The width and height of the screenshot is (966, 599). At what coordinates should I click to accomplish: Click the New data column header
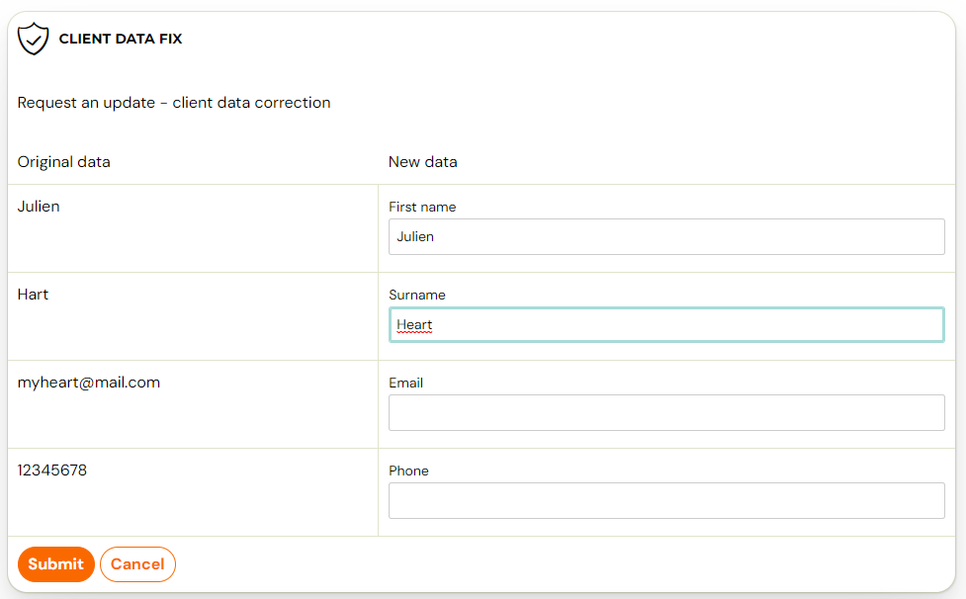[422, 162]
